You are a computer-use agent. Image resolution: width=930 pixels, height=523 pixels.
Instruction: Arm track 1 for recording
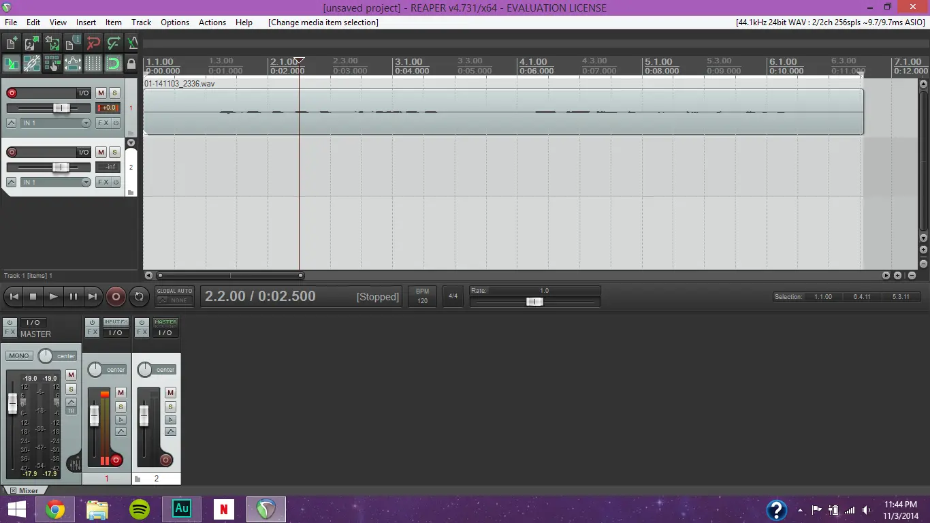tap(12, 93)
